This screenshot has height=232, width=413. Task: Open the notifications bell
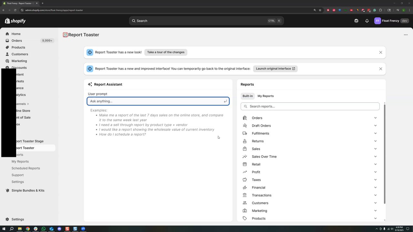pos(367,21)
